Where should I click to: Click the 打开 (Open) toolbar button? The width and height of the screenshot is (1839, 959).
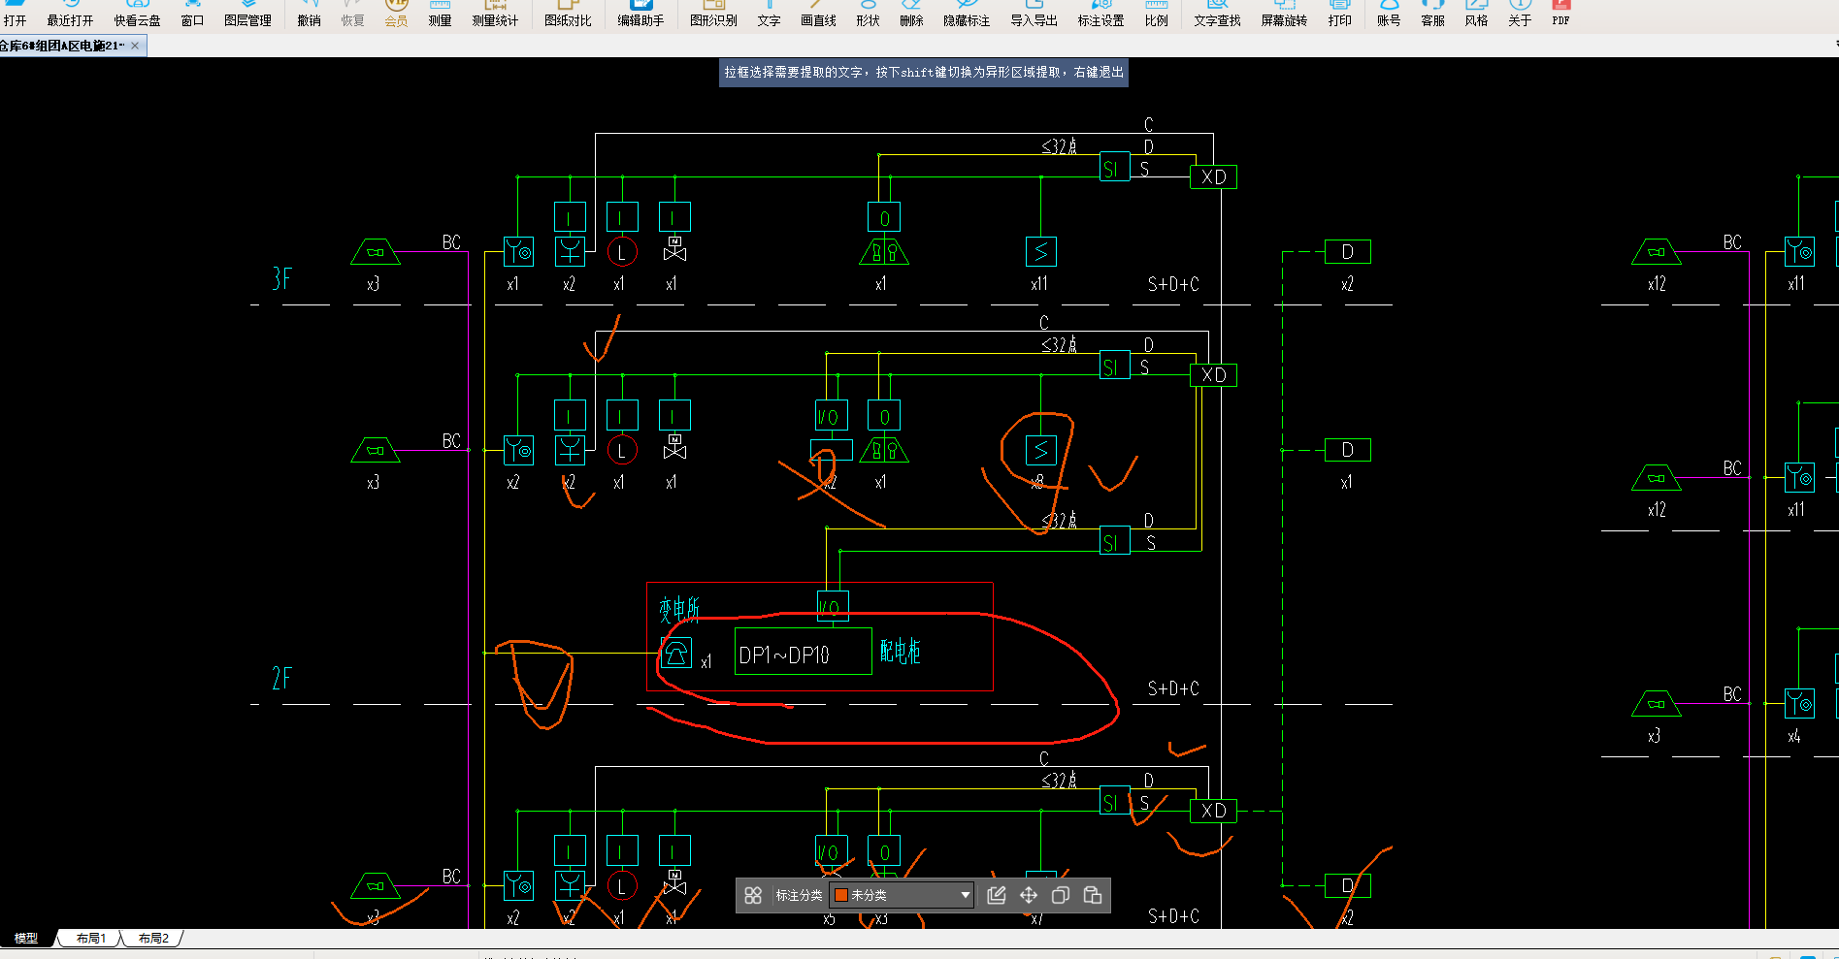point(15,14)
